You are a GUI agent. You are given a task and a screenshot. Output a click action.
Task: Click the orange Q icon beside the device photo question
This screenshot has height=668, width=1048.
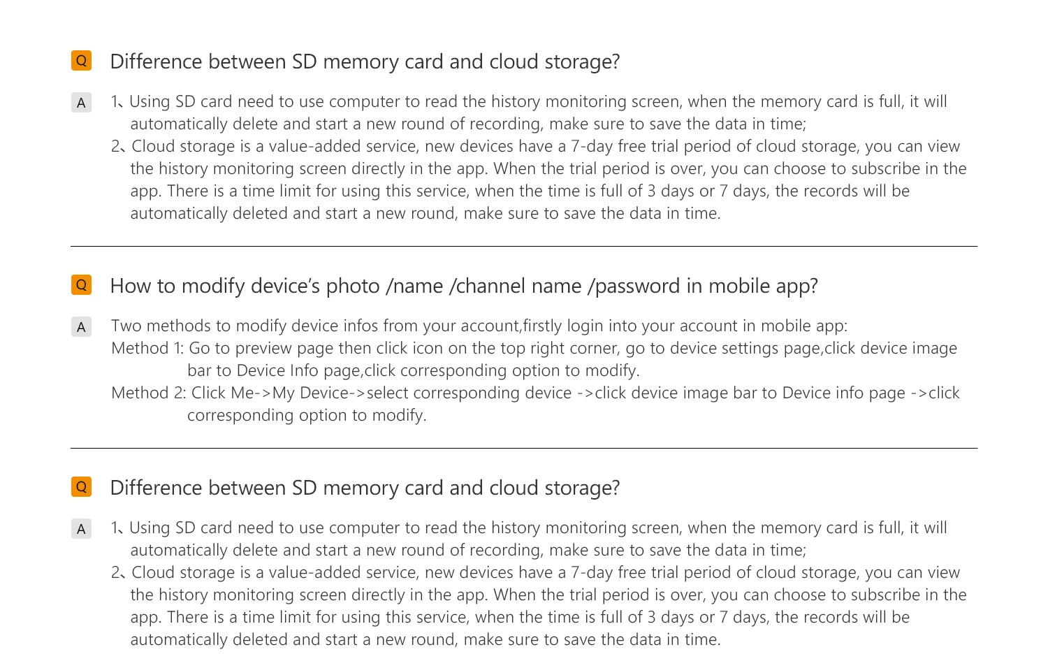click(81, 285)
